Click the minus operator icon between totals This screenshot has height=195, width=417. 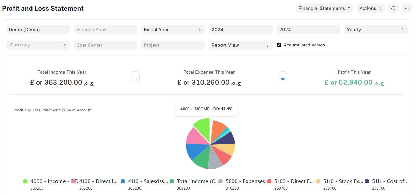(x=135, y=78)
